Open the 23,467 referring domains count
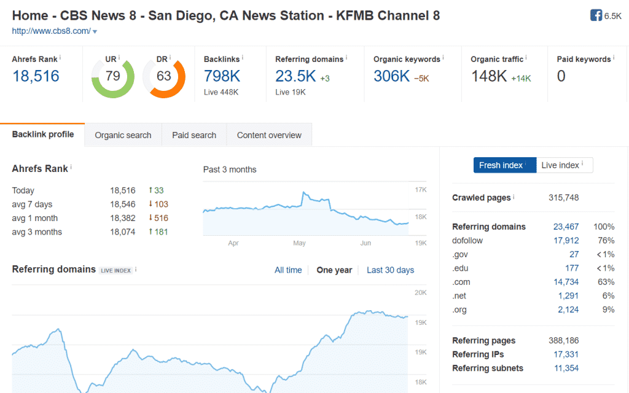The height and width of the screenshot is (393, 629). coord(566,227)
